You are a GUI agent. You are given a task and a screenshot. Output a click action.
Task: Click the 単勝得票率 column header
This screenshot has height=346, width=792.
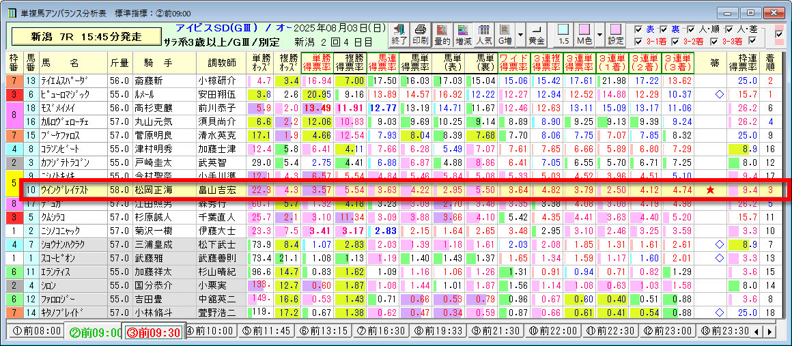point(317,62)
